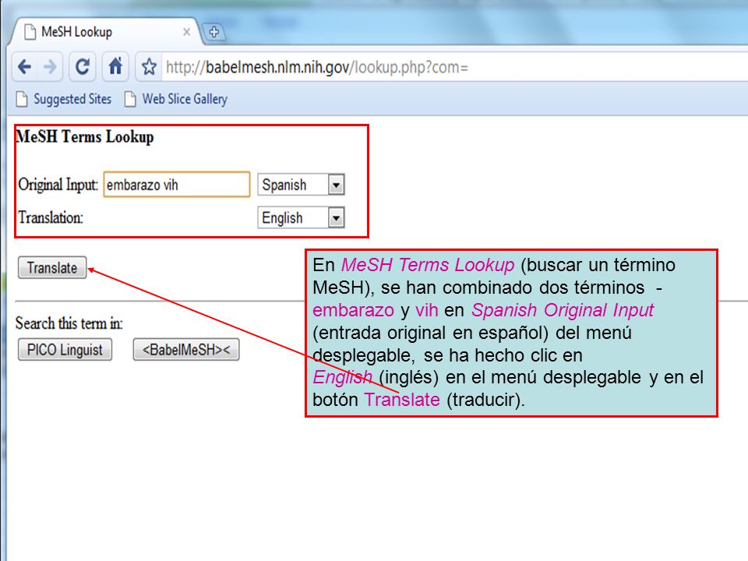Click the 'Original Input:' label
This screenshot has width=748, height=561.
58,185
